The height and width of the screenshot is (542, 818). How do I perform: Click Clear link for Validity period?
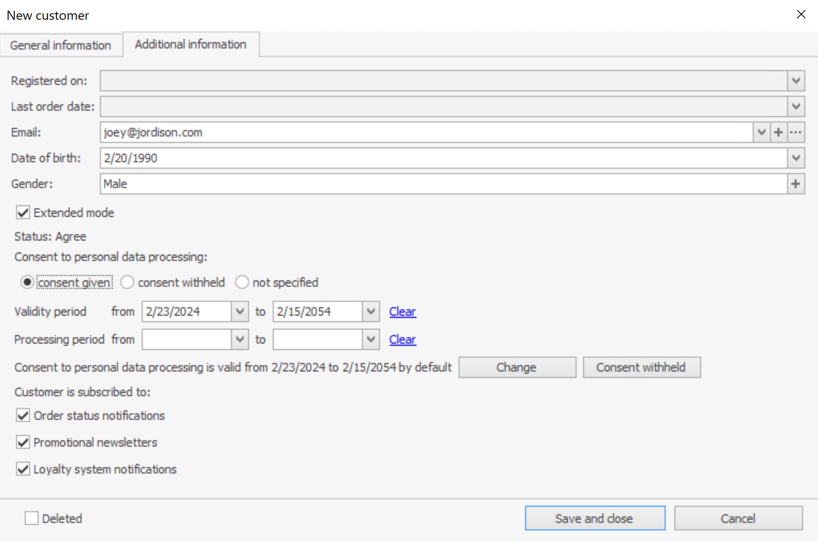coord(402,312)
